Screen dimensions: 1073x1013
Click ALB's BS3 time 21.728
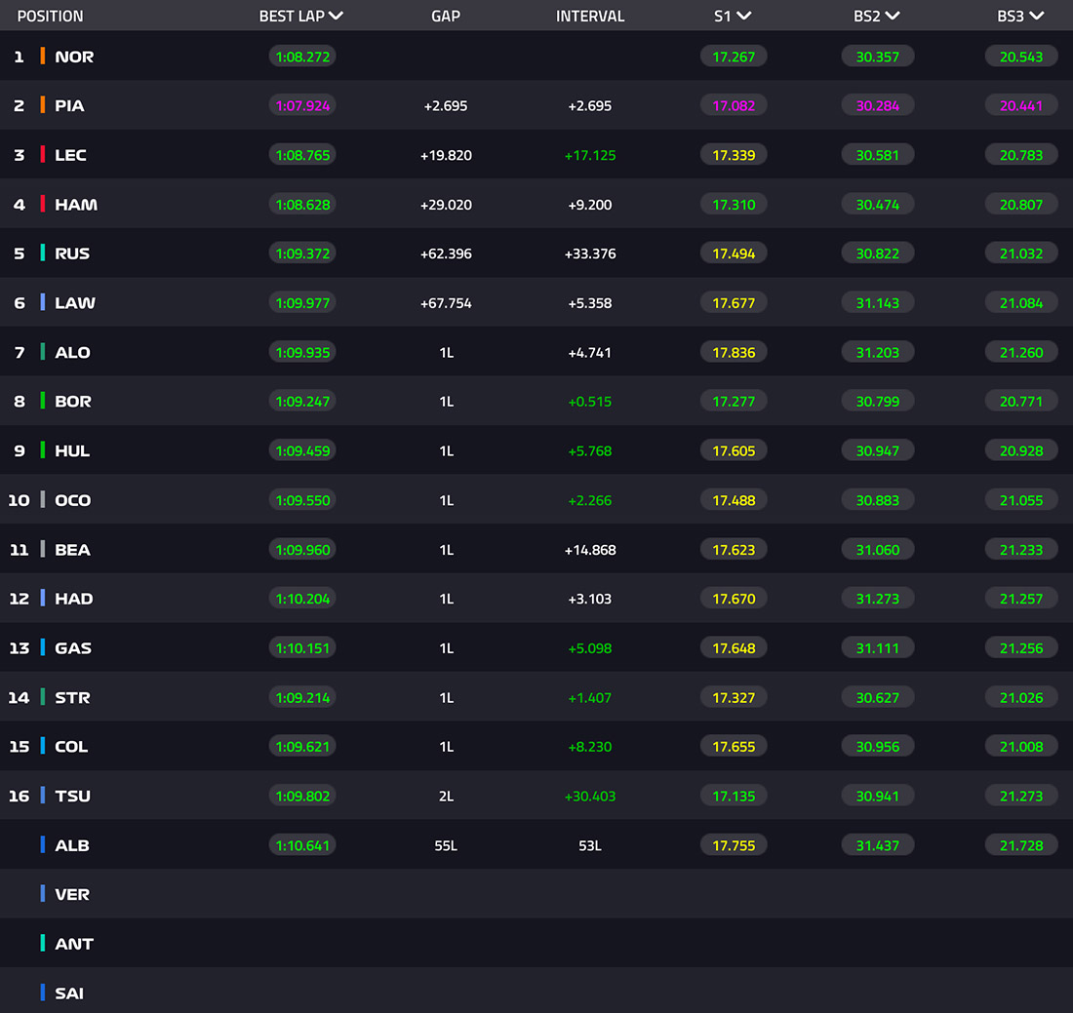tap(1021, 845)
